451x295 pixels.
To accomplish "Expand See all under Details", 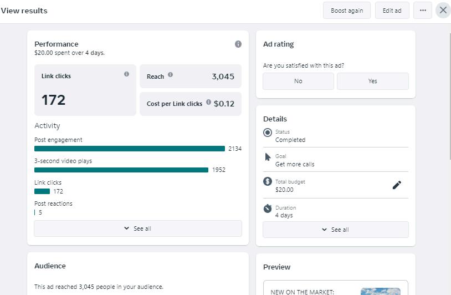I will pos(336,230).
